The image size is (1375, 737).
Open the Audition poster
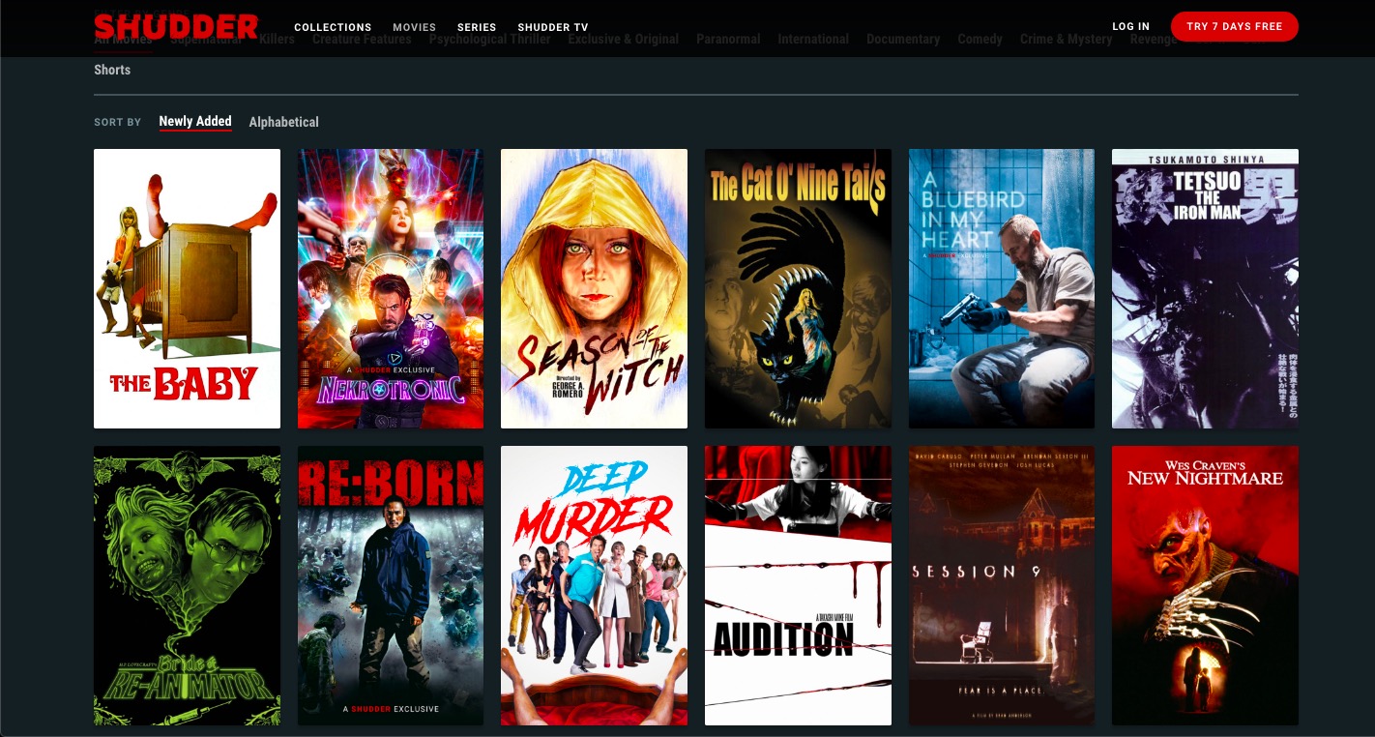(x=798, y=585)
